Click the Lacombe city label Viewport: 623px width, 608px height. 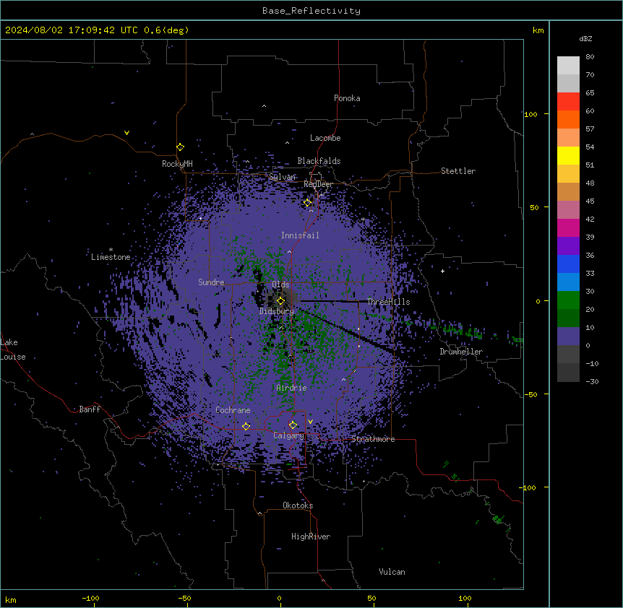325,138
